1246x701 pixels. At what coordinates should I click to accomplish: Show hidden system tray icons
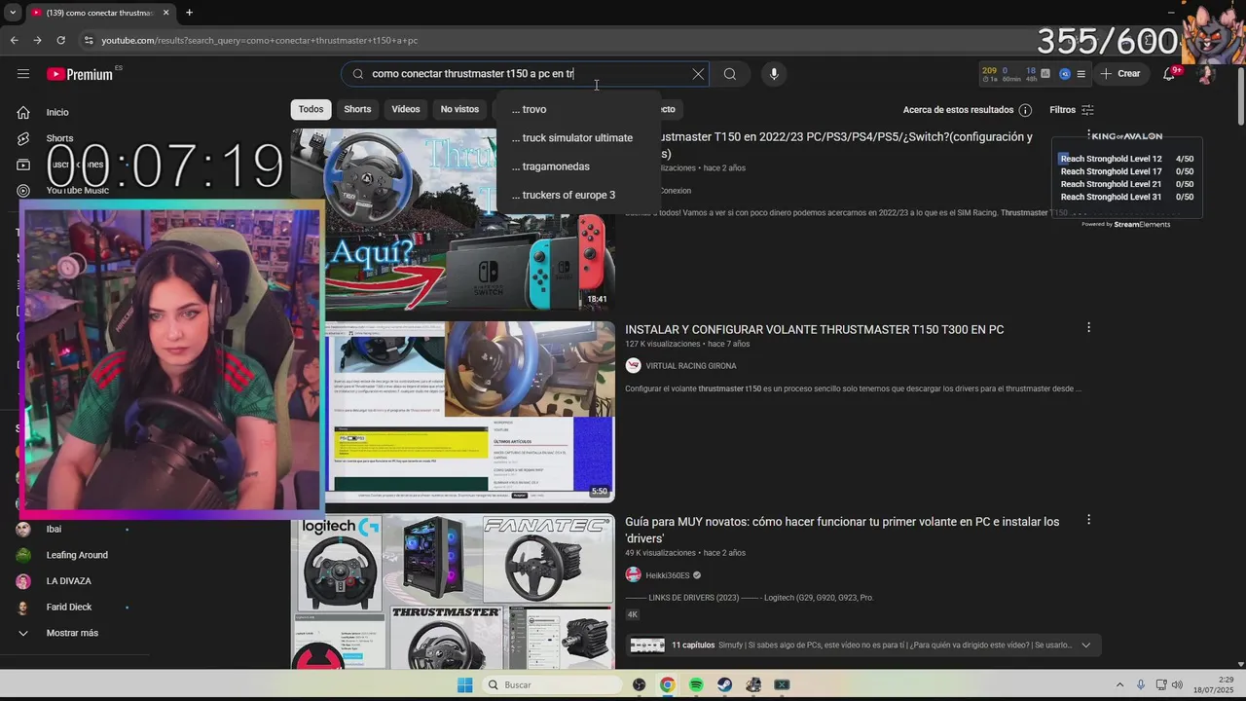coord(1119,684)
